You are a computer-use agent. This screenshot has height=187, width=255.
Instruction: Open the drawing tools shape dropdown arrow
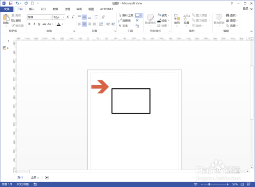(x=141, y=15)
